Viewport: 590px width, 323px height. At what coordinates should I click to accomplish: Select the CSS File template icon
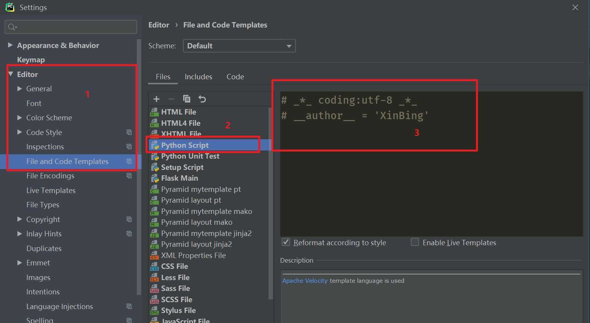pos(155,267)
